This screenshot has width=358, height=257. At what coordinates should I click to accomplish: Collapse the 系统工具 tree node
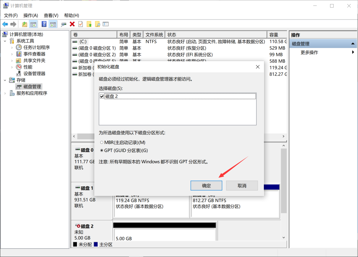point(5,41)
